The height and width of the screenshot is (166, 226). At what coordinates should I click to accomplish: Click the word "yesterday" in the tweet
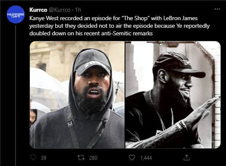(x=41, y=26)
